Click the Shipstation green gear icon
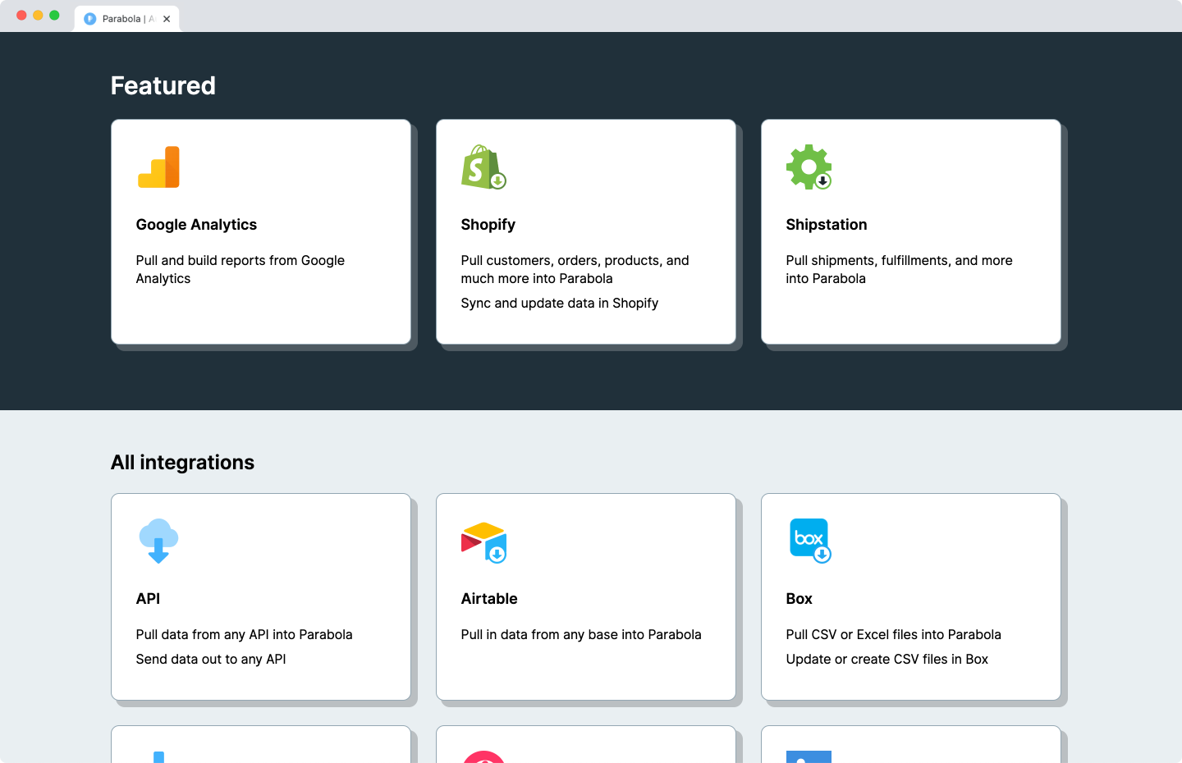This screenshot has height=763, width=1182. click(809, 167)
